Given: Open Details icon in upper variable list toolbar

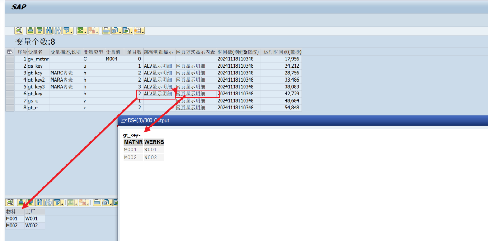Looking at the screenshot, I should tap(19, 31).
